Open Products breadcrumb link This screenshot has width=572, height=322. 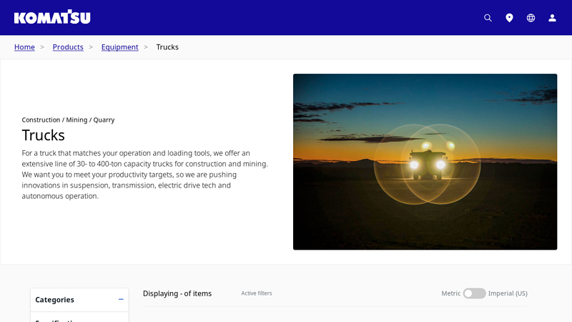coord(68,47)
